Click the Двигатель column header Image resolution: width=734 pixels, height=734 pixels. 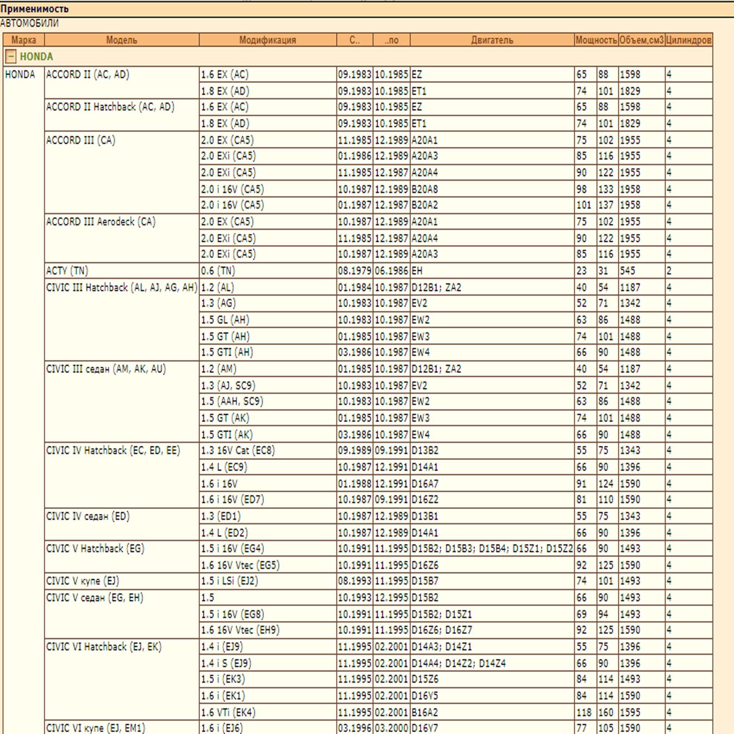pyautogui.click(x=492, y=40)
